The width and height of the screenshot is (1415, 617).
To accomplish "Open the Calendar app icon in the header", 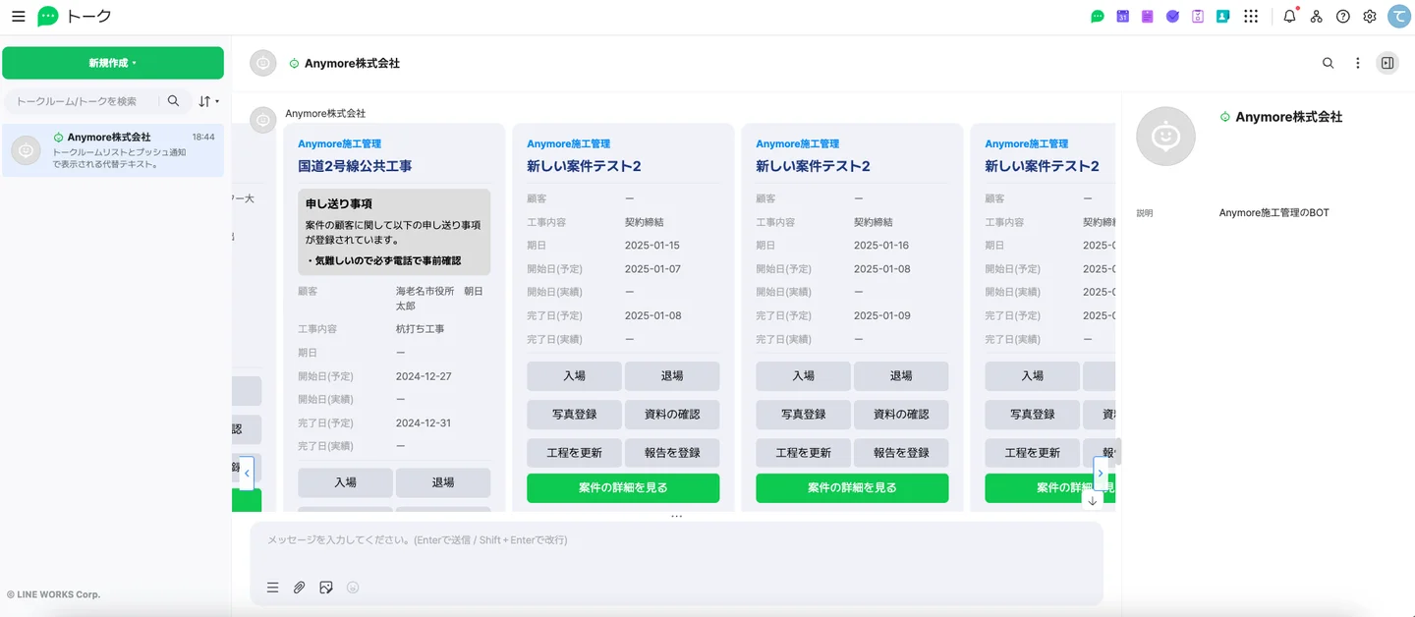I will (1122, 17).
